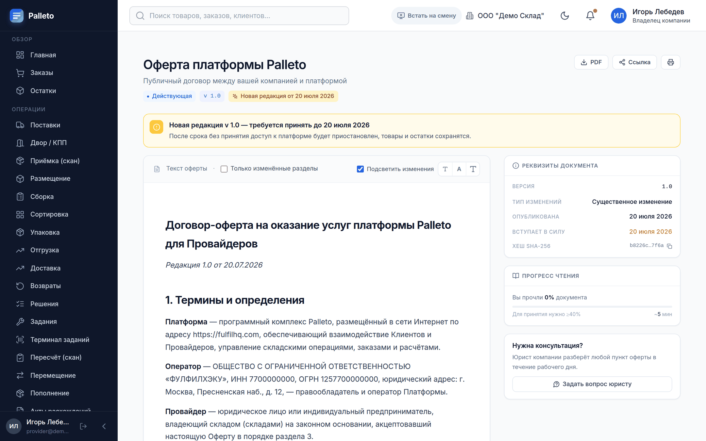Print the document using the printer icon
706x441 pixels.
pyautogui.click(x=671, y=62)
